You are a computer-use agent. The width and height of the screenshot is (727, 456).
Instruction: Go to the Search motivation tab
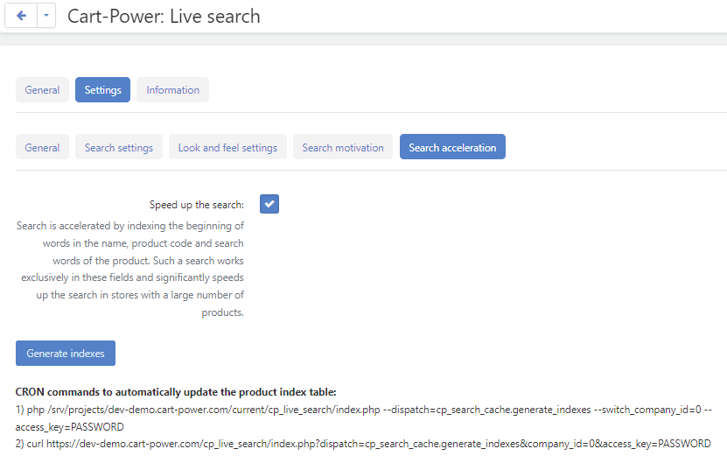click(343, 148)
